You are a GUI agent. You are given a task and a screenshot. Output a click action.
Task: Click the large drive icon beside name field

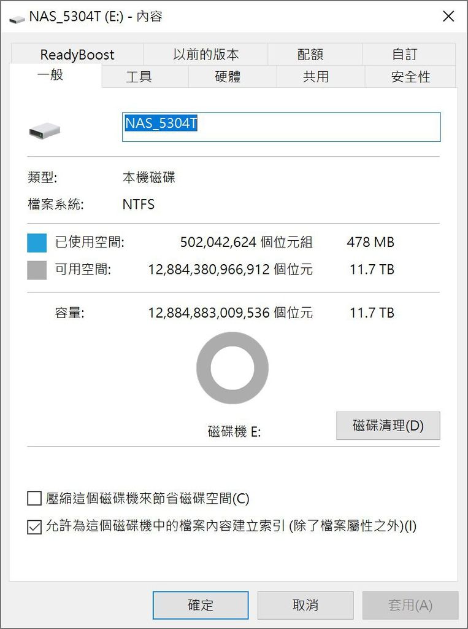coord(45,130)
